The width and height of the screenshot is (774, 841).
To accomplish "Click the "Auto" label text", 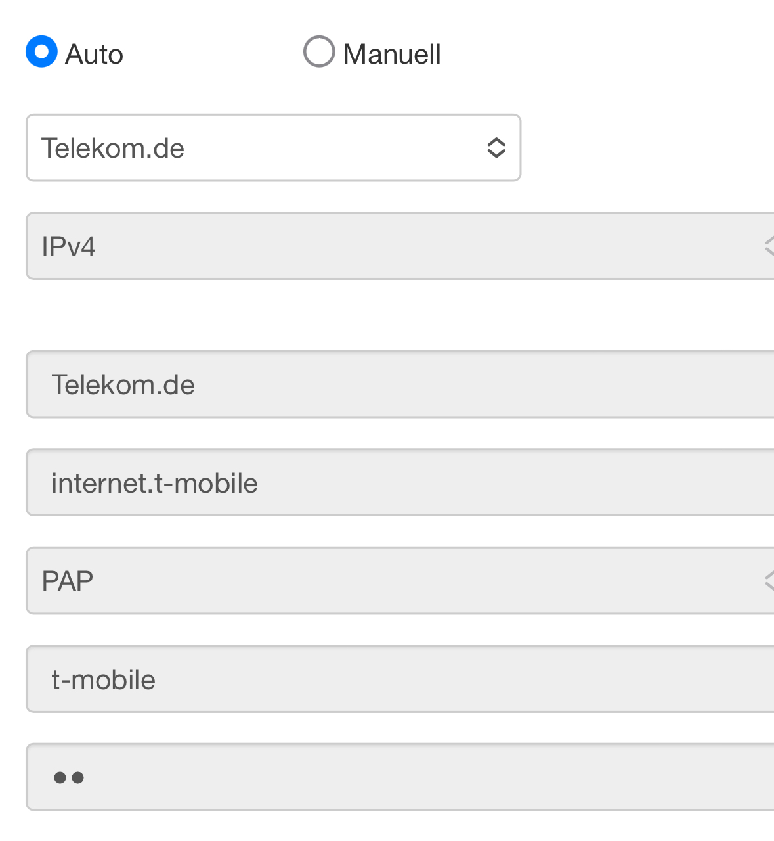I will click(95, 54).
